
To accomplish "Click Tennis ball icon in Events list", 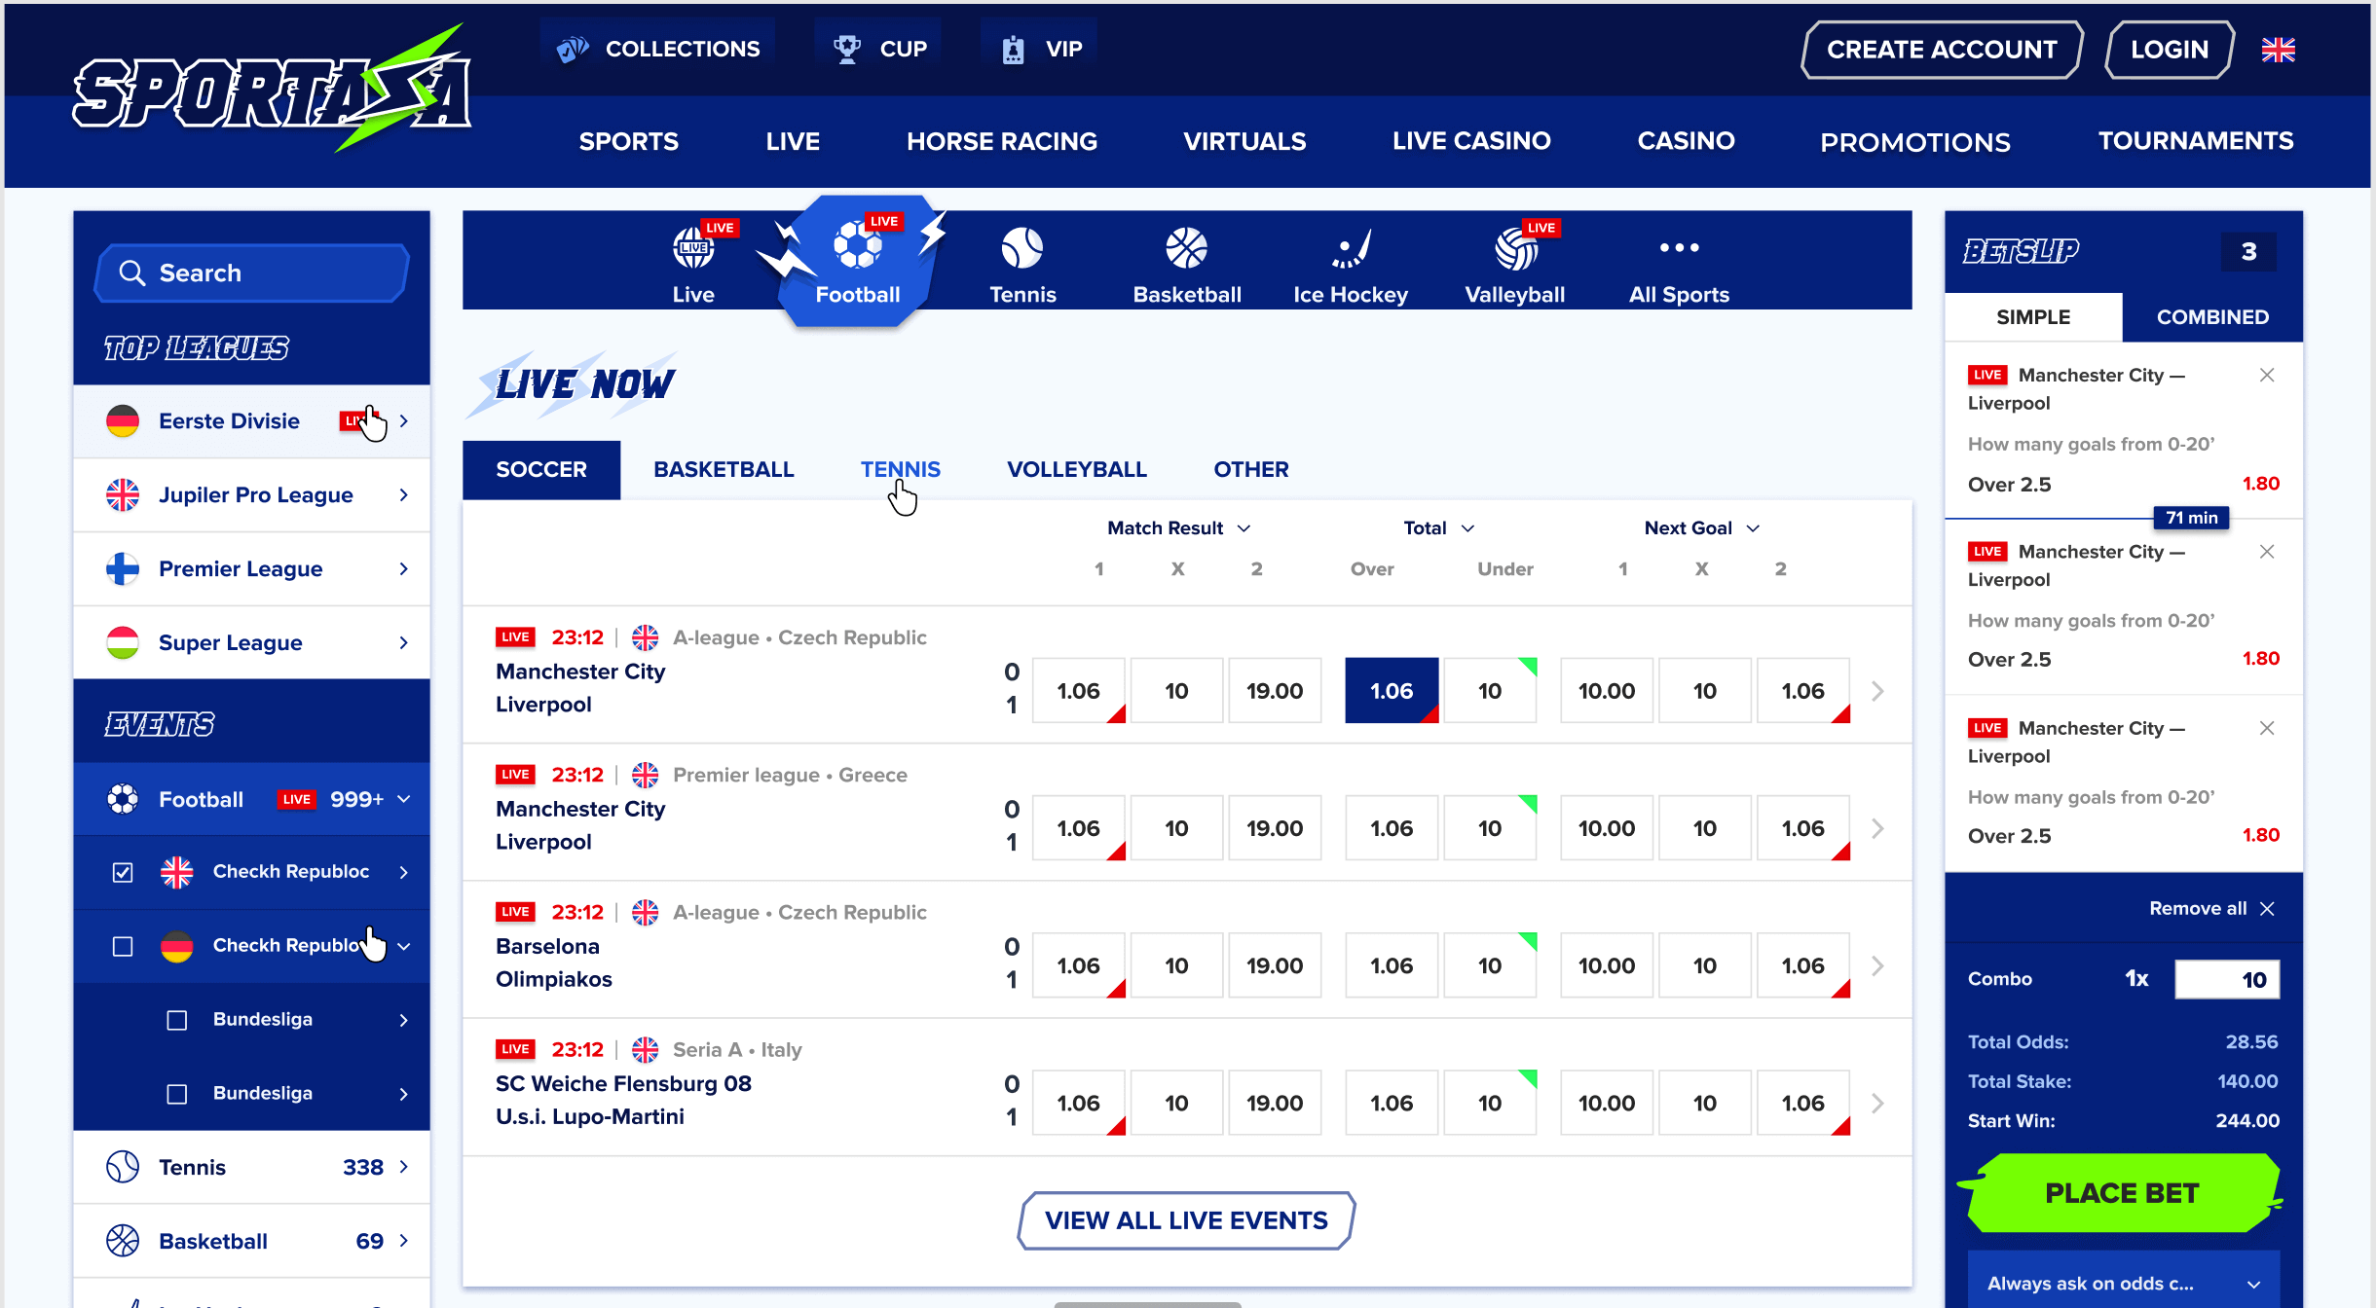I will tap(123, 1167).
